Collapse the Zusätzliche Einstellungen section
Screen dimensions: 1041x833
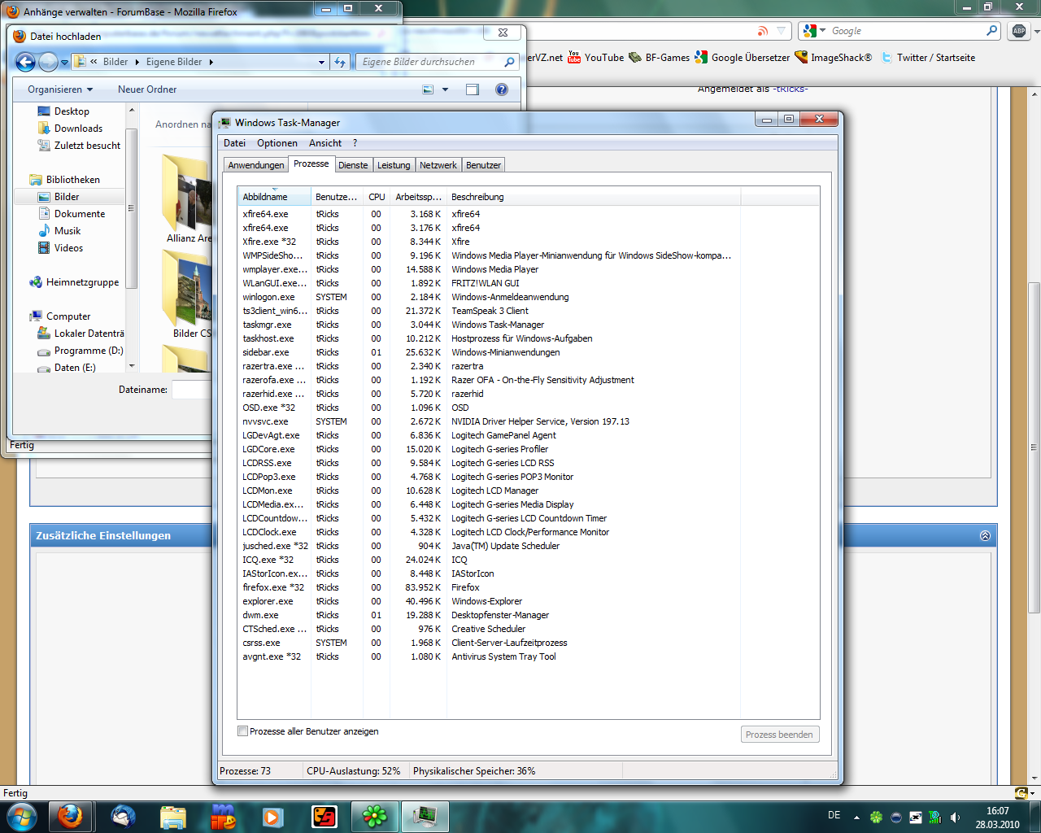point(985,536)
